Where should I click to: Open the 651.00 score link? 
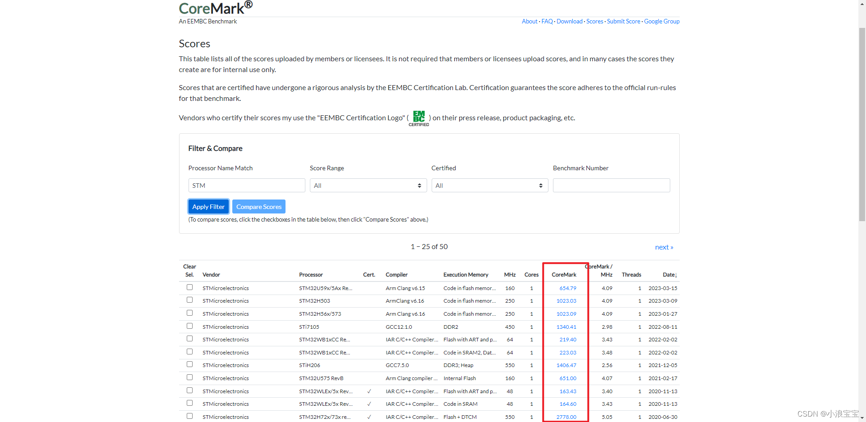coord(568,378)
